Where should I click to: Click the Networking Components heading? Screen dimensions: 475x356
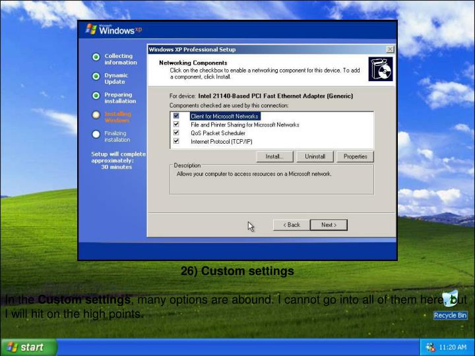193,63
